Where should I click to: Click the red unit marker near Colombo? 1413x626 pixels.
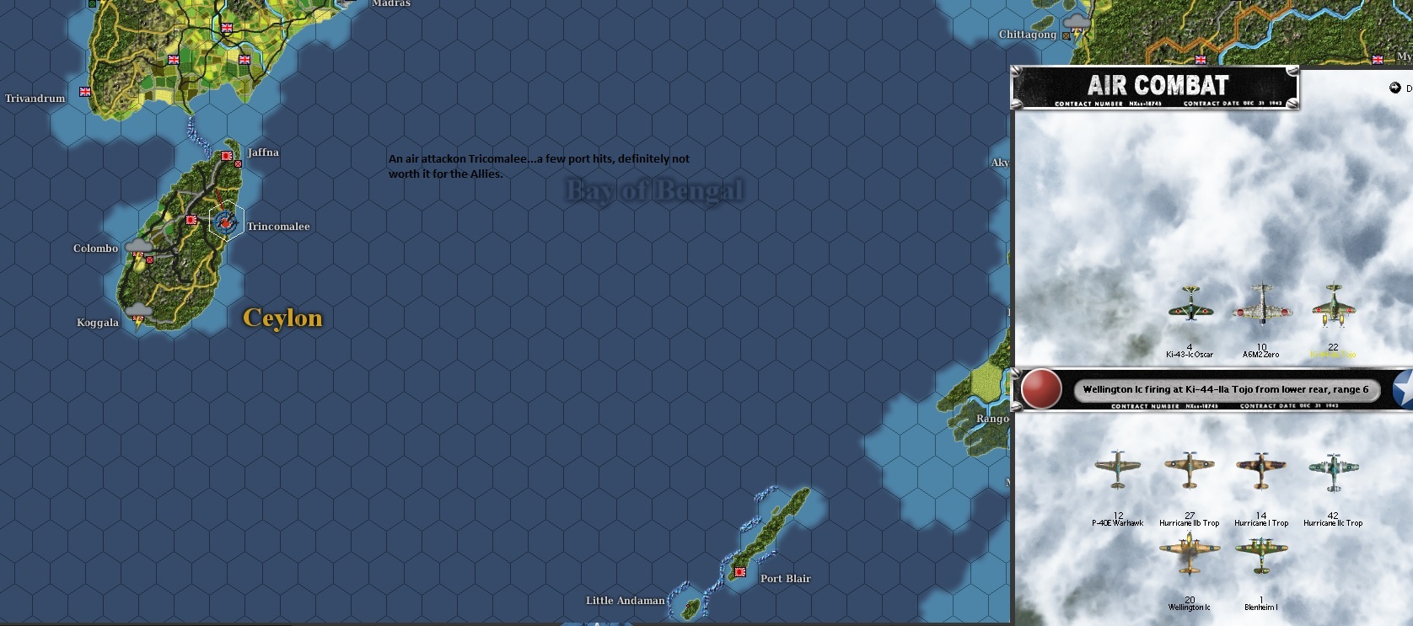149,259
